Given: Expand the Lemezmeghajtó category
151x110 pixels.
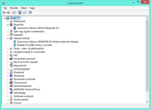Looking at the screenshot, I should tap(8, 69).
